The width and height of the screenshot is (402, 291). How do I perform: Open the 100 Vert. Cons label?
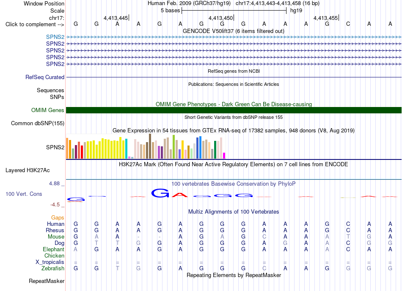[24, 194]
